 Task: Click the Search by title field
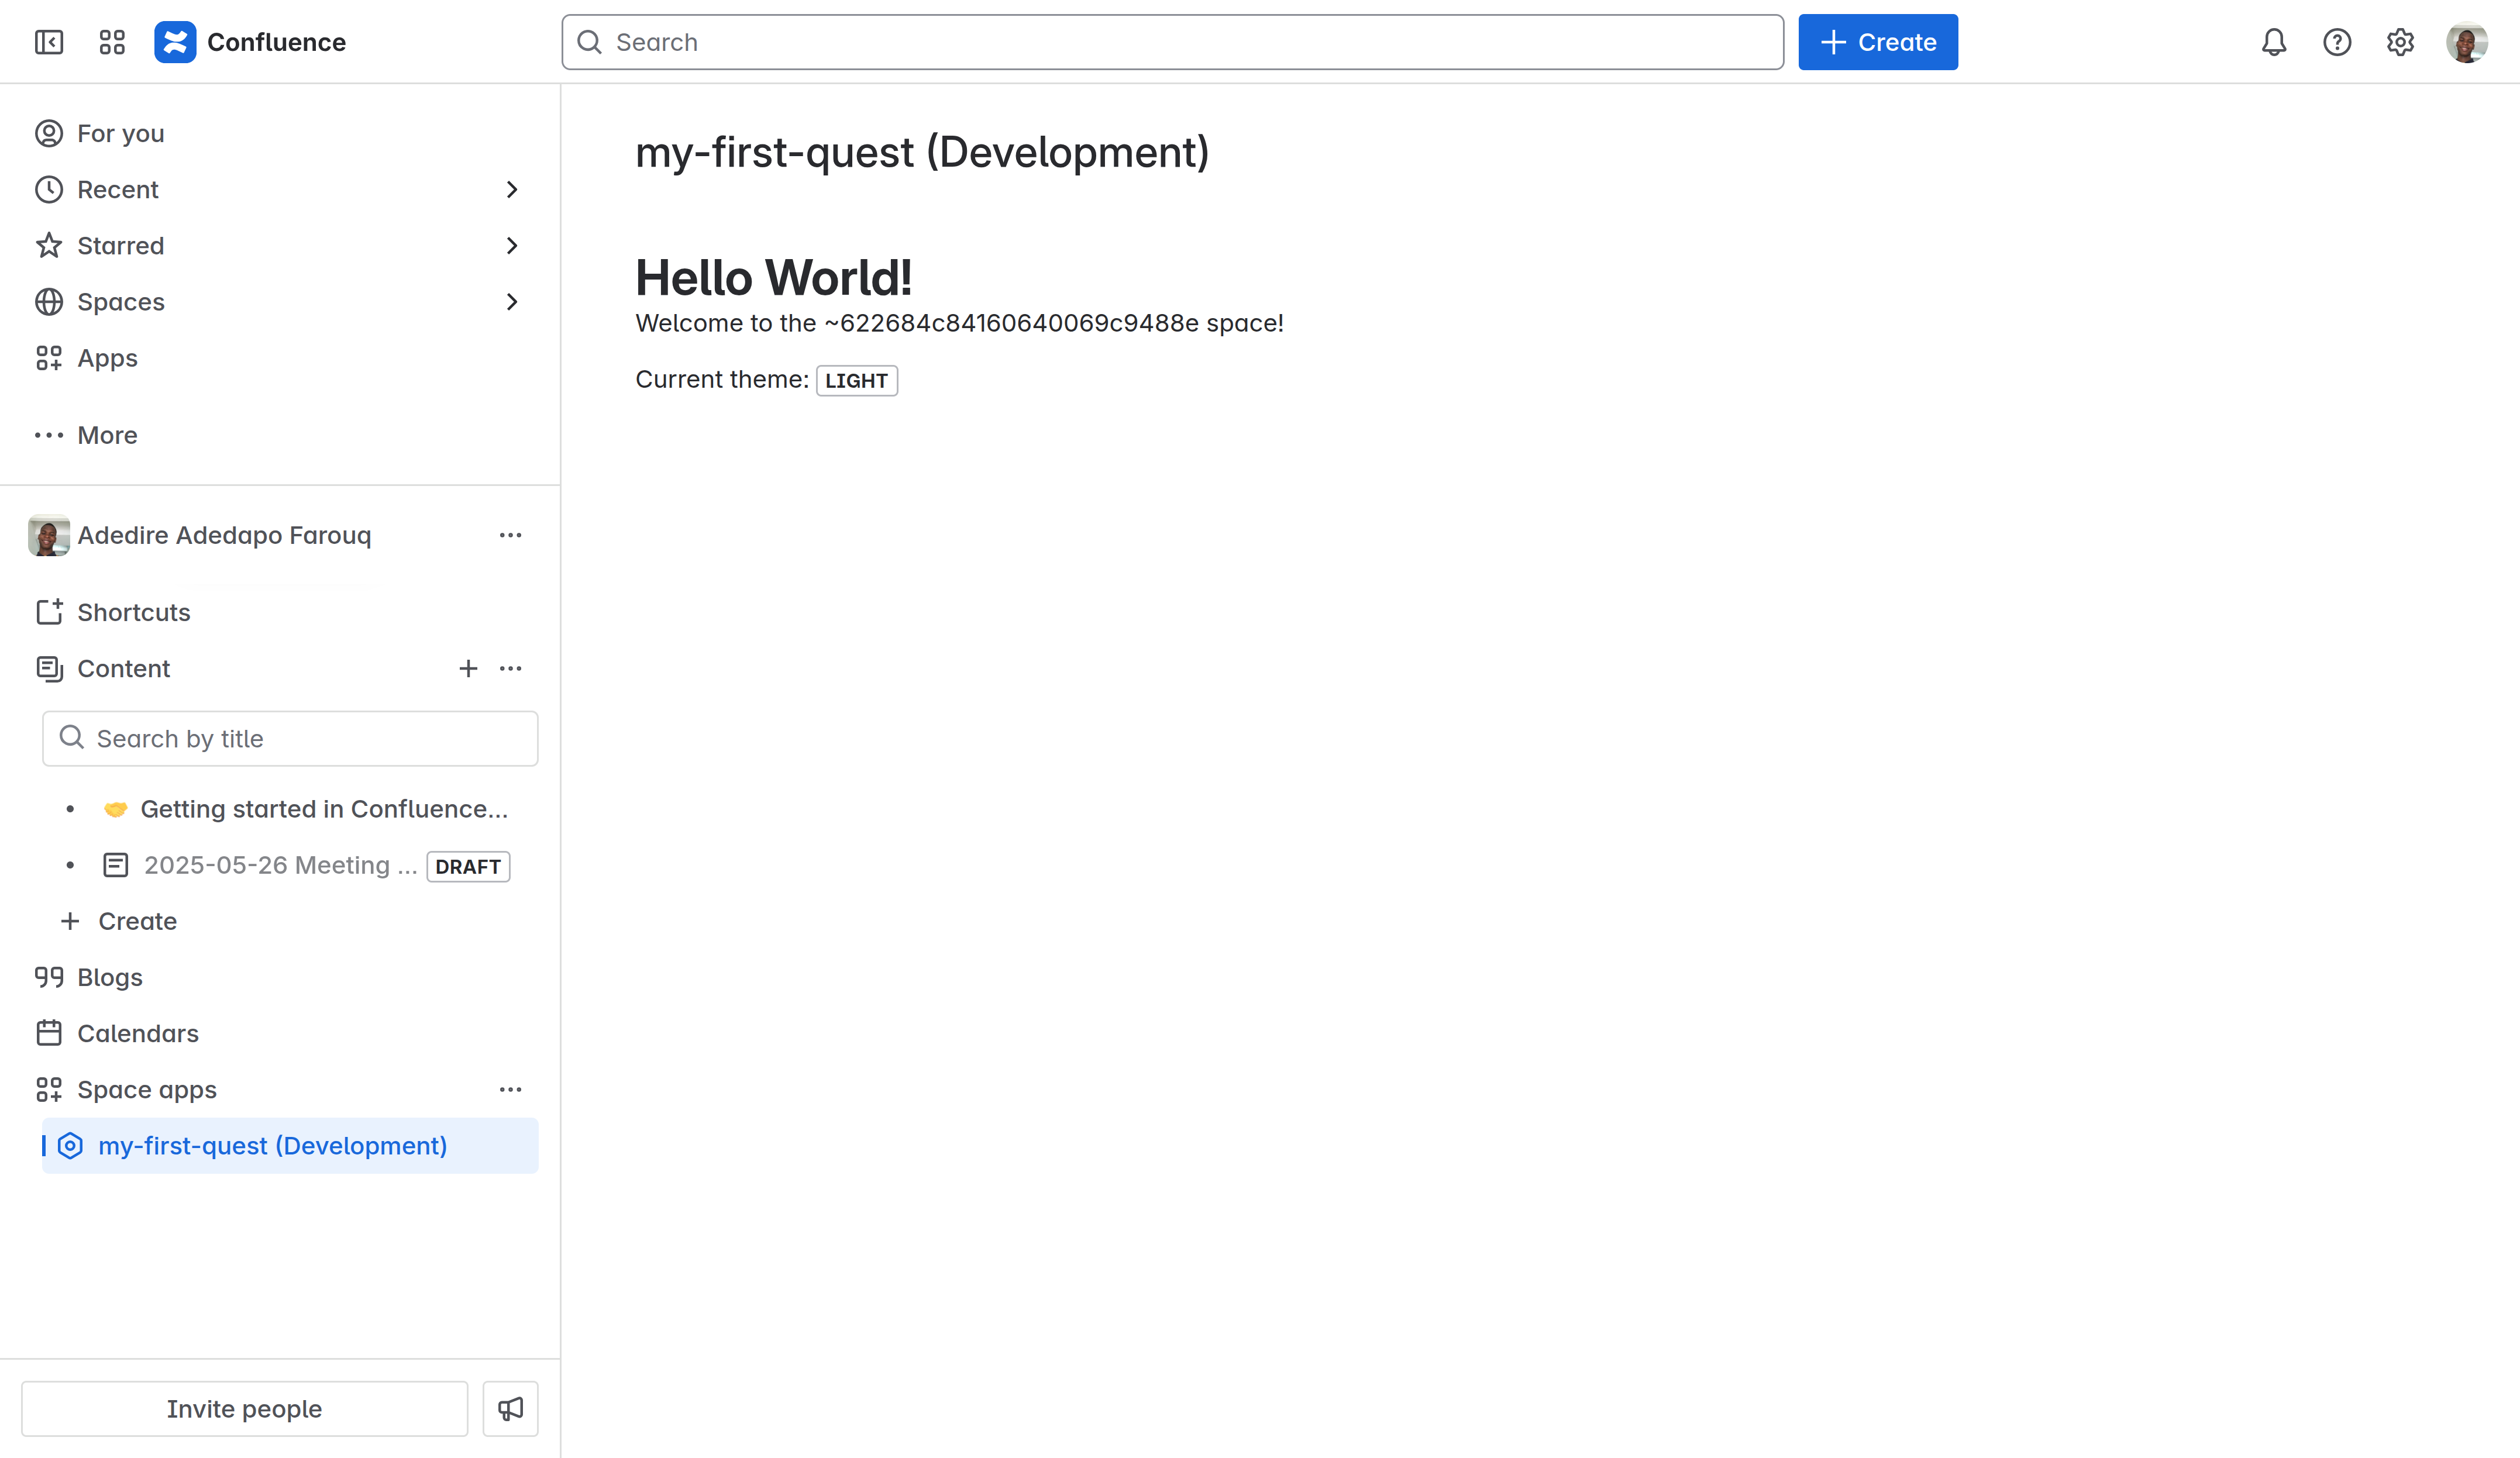[x=290, y=738]
